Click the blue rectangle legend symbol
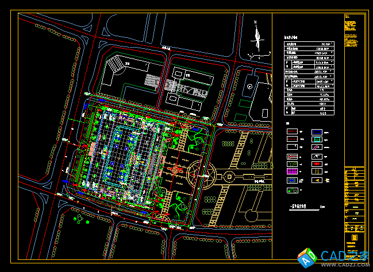Screen dimensions: 373x272 pos(317,131)
